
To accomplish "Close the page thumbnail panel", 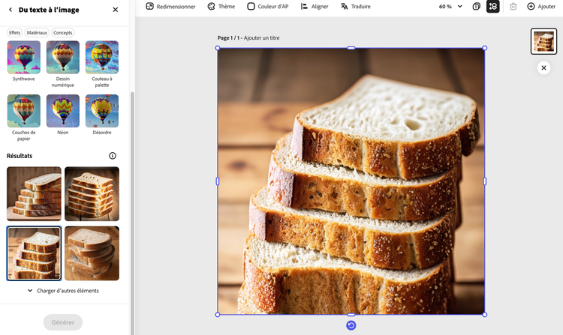I will point(543,67).
